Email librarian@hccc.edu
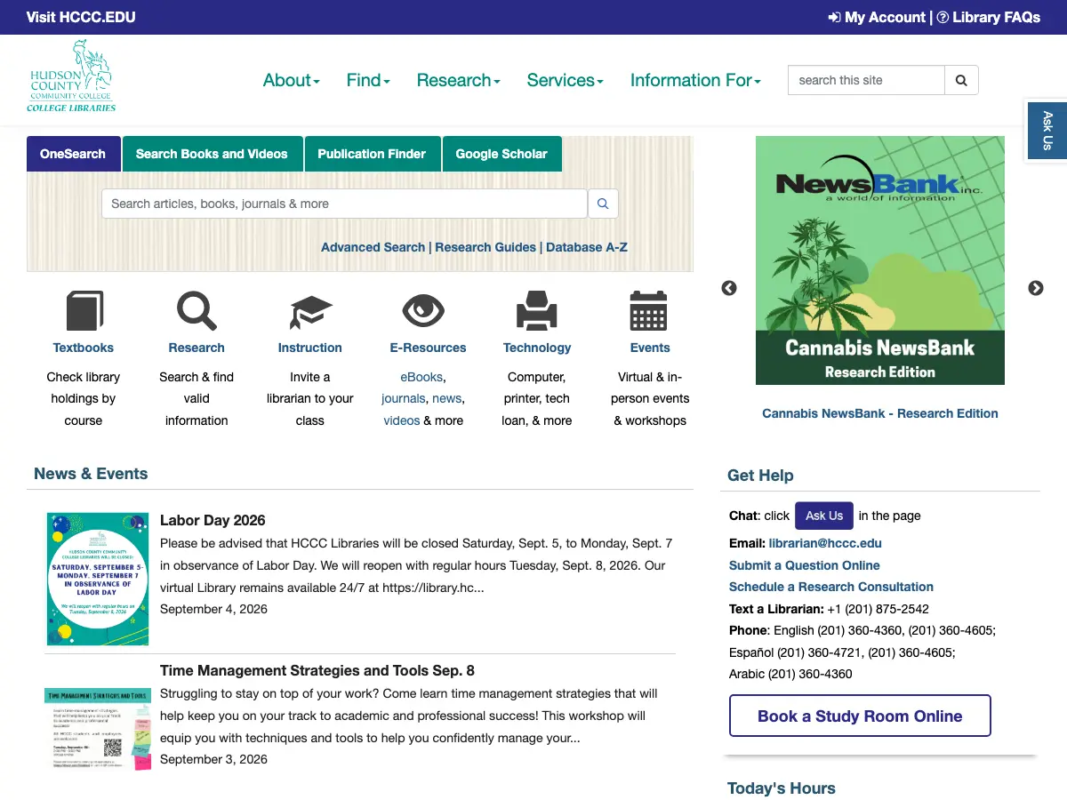Viewport: 1067px width, 800px height. [x=825, y=543]
